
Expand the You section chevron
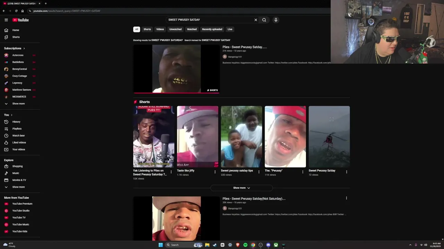point(11,115)
